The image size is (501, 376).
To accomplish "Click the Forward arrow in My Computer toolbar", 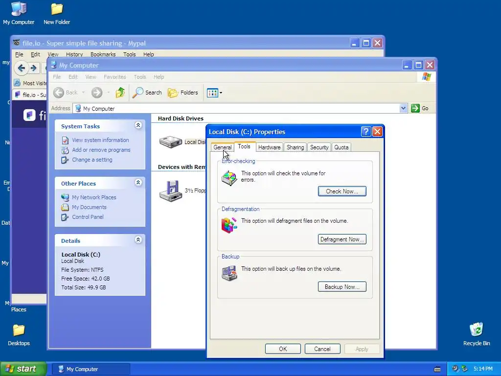I will [x=97, y=93].
